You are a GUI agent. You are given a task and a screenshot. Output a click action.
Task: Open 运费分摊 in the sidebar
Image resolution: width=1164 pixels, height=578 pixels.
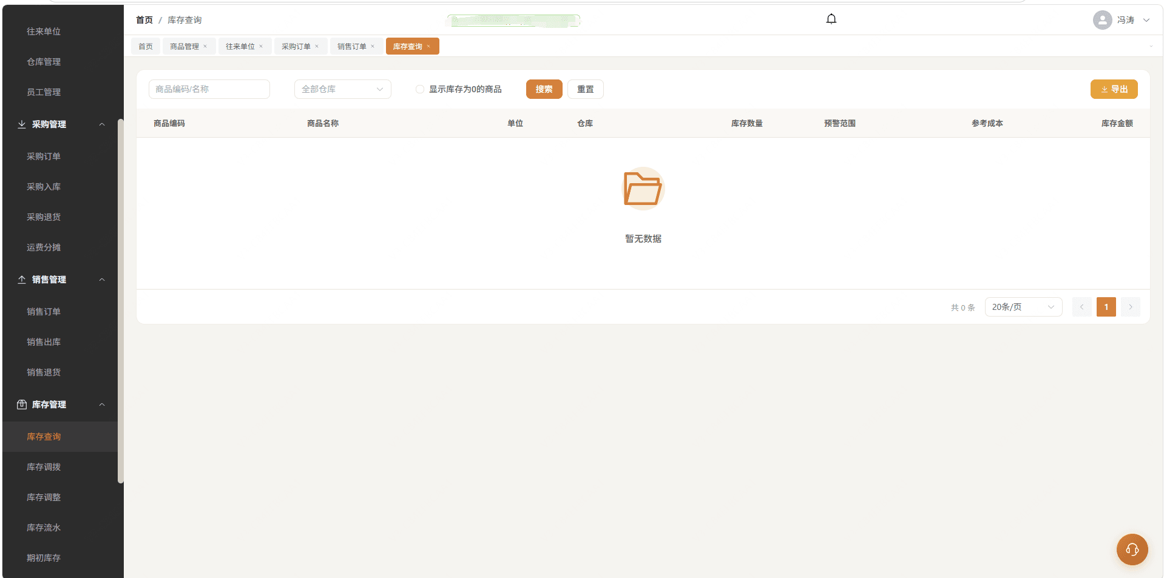44,247
